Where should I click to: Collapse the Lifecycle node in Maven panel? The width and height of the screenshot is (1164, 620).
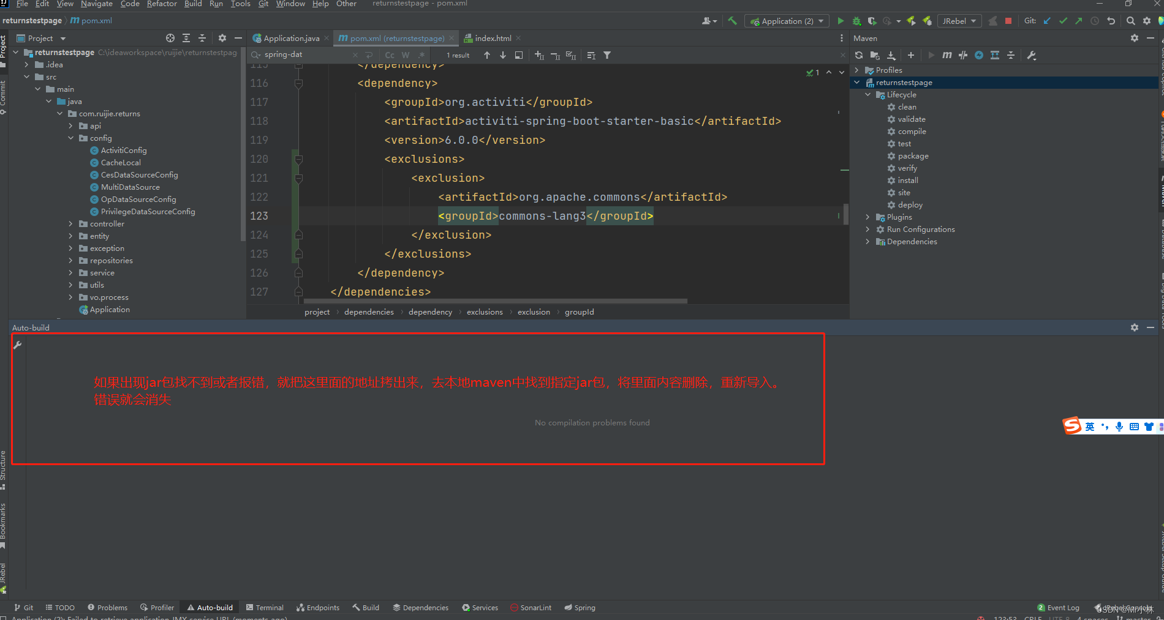tap(867, 94)
